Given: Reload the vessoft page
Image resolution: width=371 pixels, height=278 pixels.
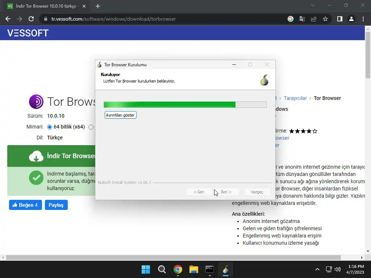Looking at the screenshot, I should 31,19.
